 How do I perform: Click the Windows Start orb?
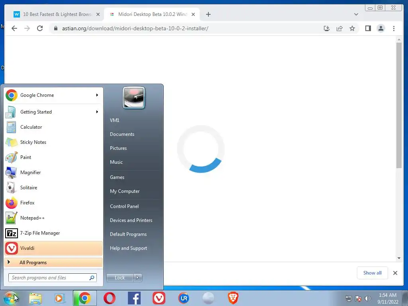click(x=10, y=298)
